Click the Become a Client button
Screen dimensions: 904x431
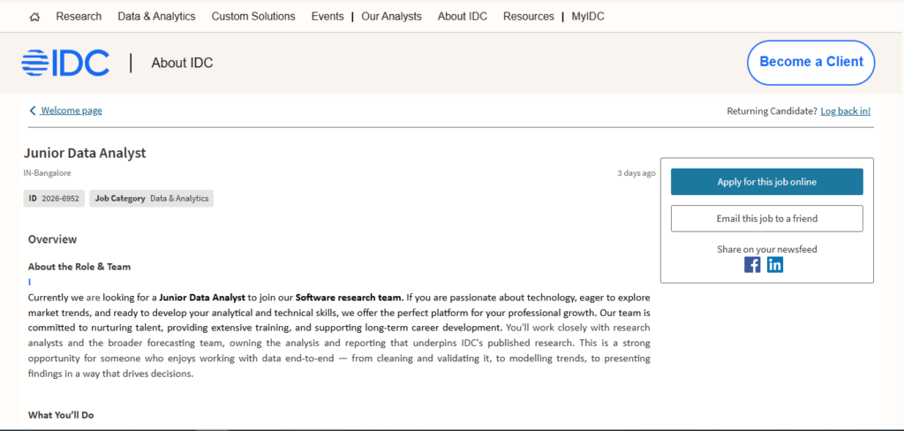pyautogui.click(x=811, y=63)
